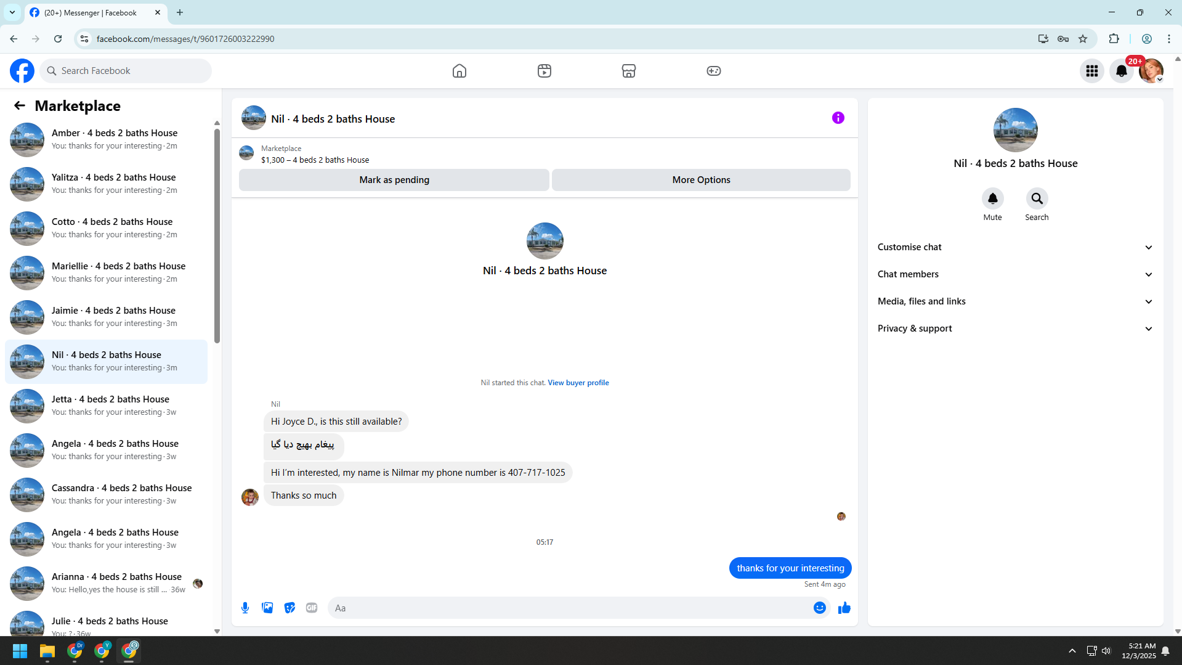
Task: Open the clock showing 5:21 AM
Action: [x=1139, y=651]
